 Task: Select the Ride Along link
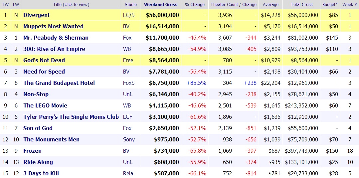38,162
